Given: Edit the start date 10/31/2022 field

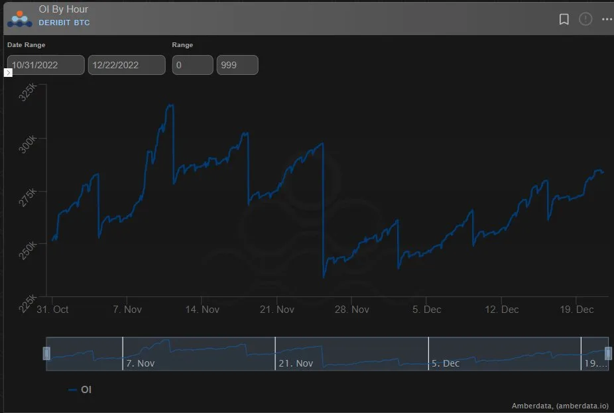Looking at the screenshot, I should [x=46, y=65].
